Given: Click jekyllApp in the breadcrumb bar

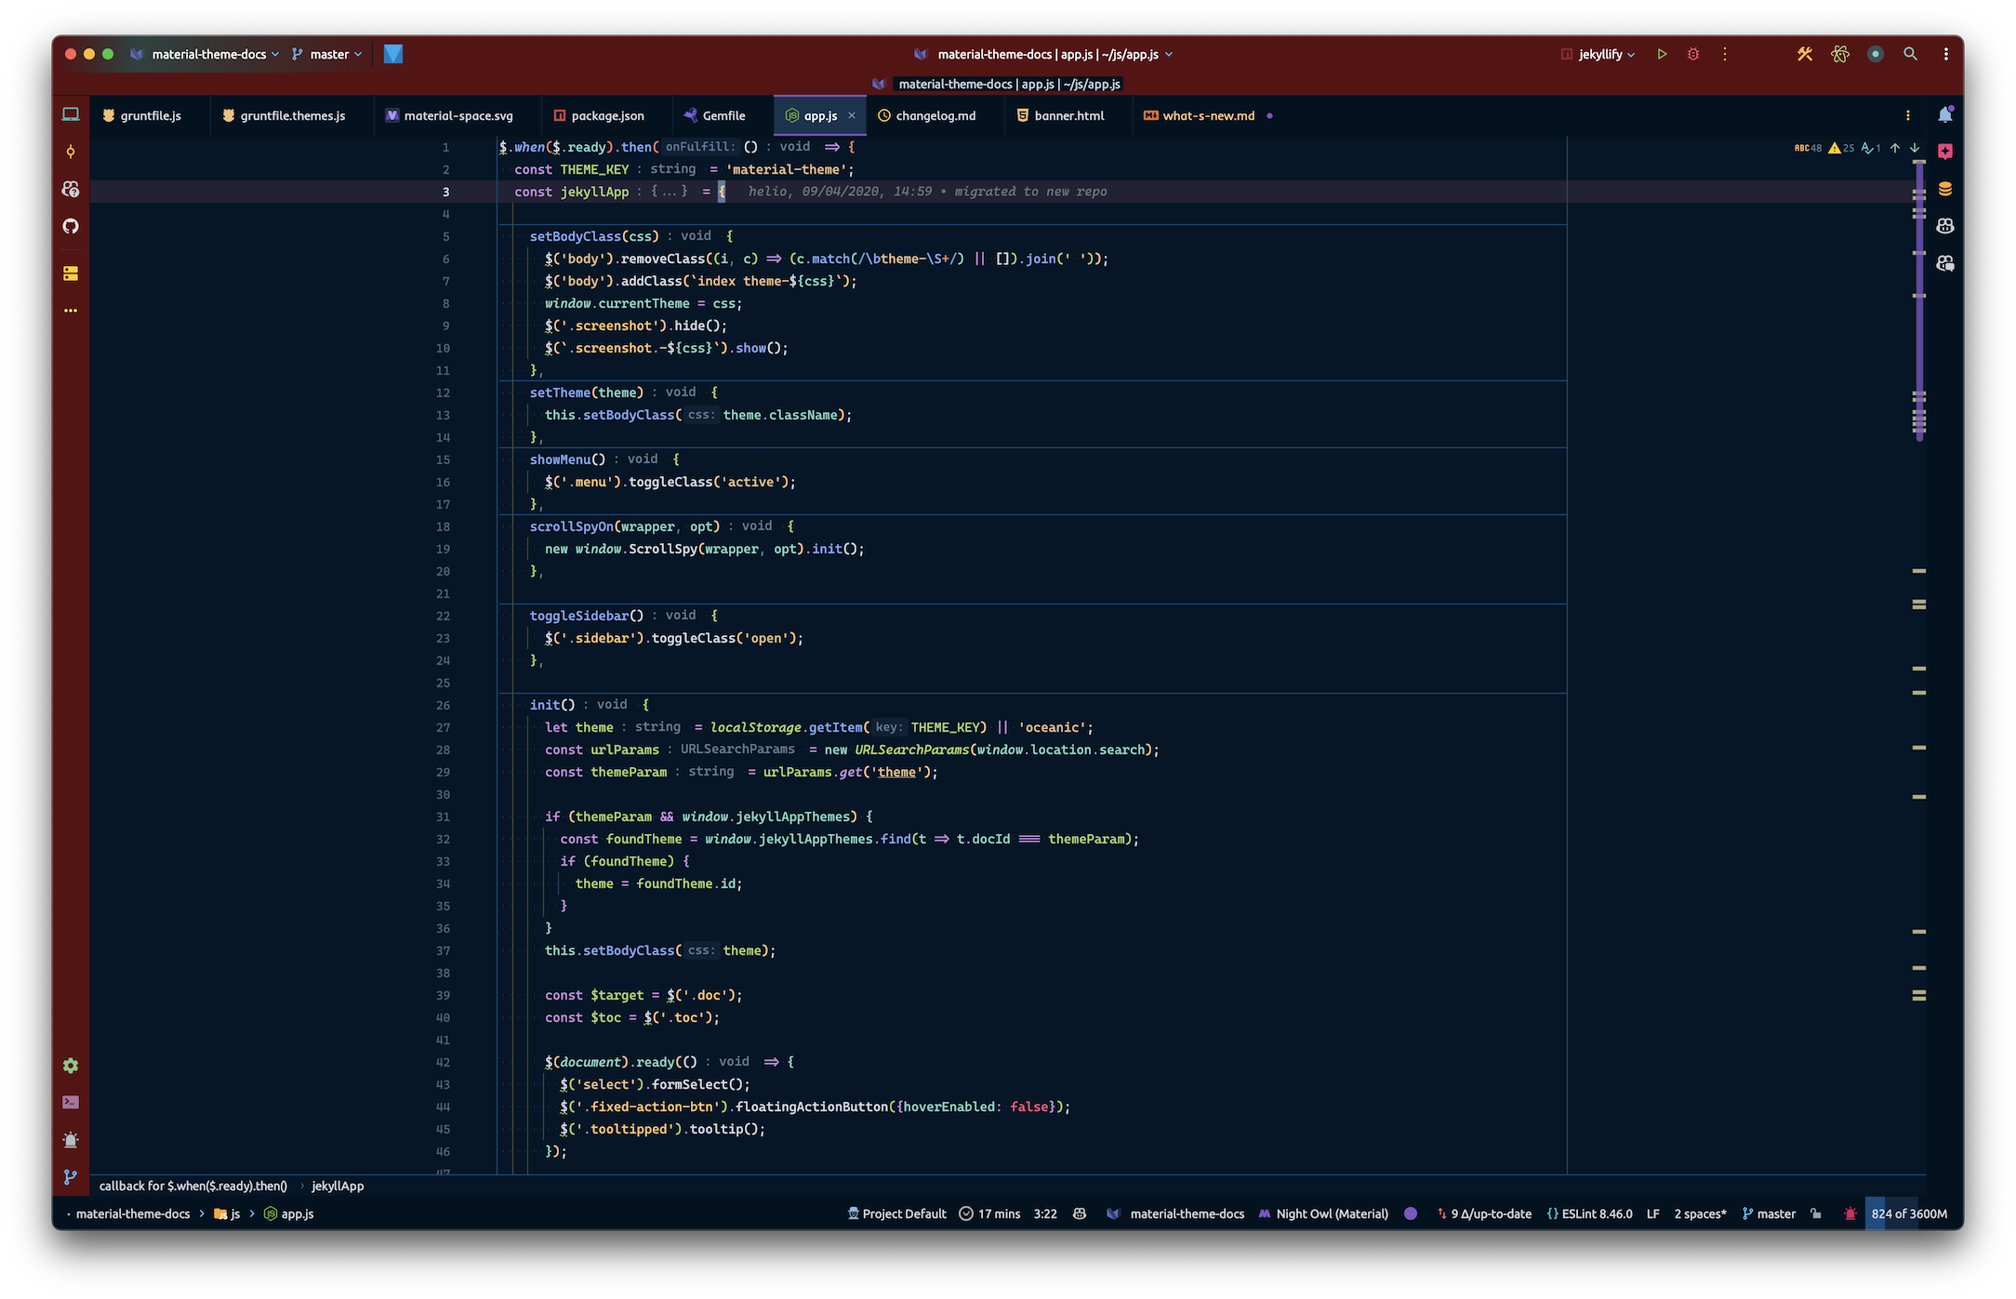Looking at the screenshot, I should point(338,1186).
